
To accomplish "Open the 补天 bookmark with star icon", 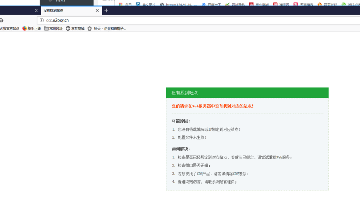I will click(x=107, y=28).
